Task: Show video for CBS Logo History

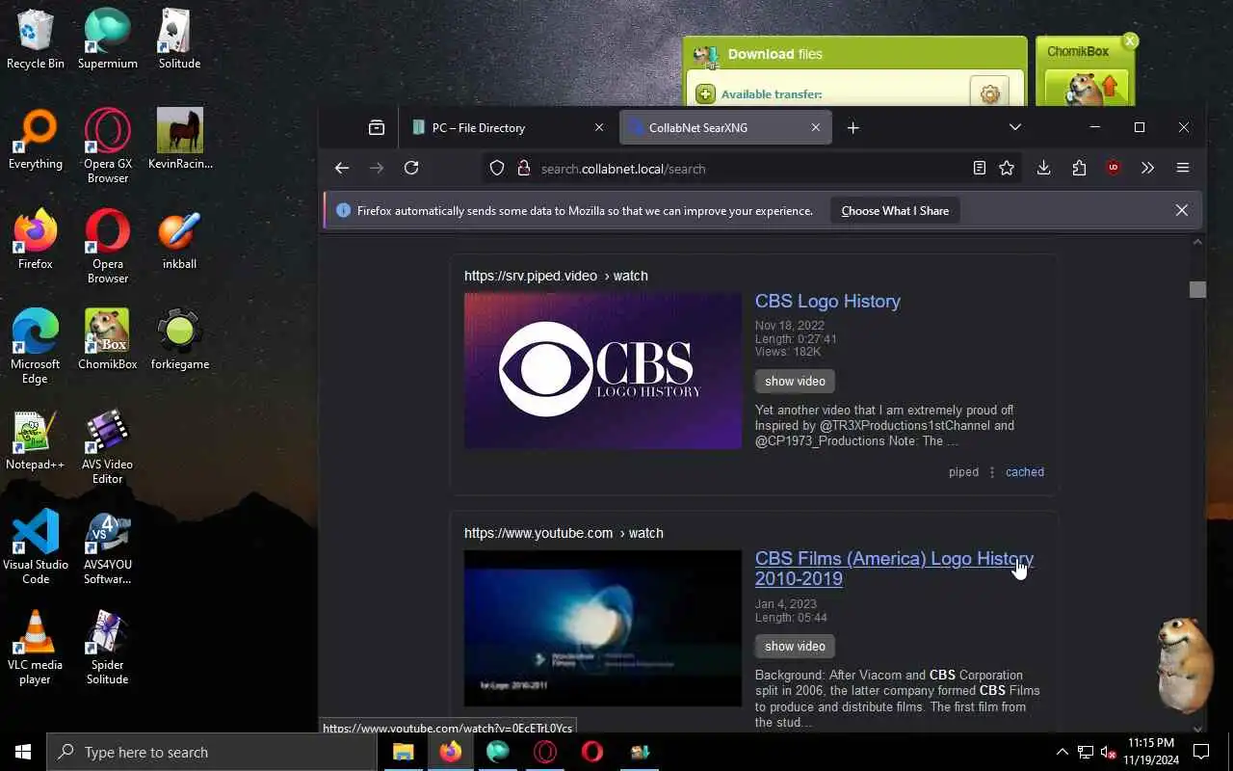Action: [x=795, y=381]
